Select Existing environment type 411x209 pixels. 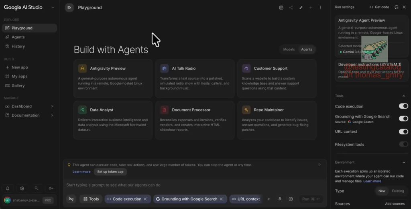[x=398, y=191]
